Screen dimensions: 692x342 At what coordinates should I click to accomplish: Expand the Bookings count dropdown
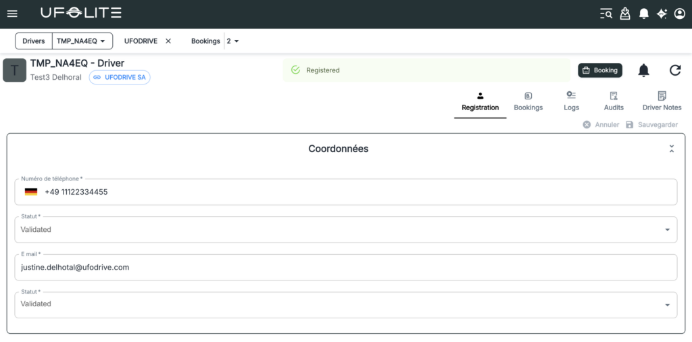coord(233,41)
